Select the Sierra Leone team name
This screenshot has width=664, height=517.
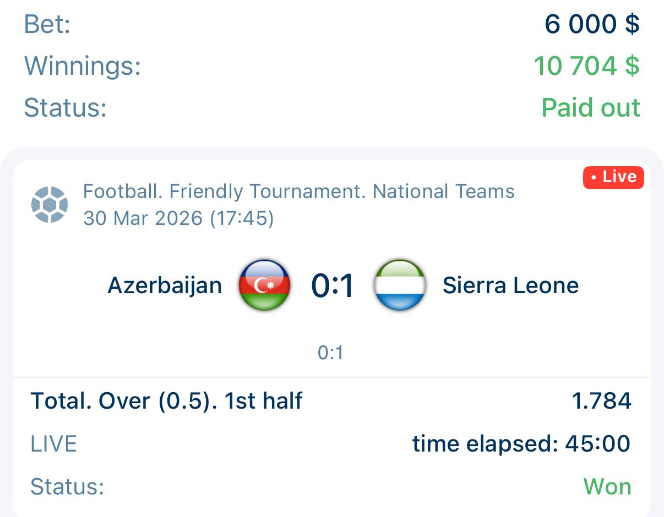pyautogui.click(x=510, y=285)
